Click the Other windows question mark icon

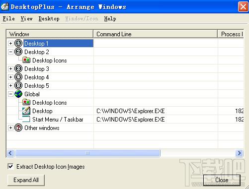point(18,127)
